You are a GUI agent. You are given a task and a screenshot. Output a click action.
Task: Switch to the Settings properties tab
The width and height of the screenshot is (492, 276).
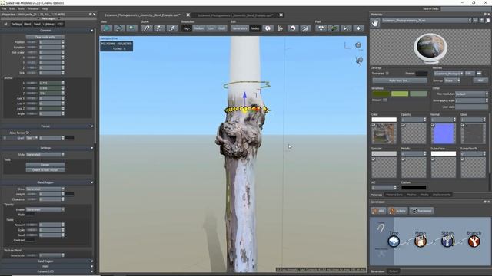click(16, 24)
